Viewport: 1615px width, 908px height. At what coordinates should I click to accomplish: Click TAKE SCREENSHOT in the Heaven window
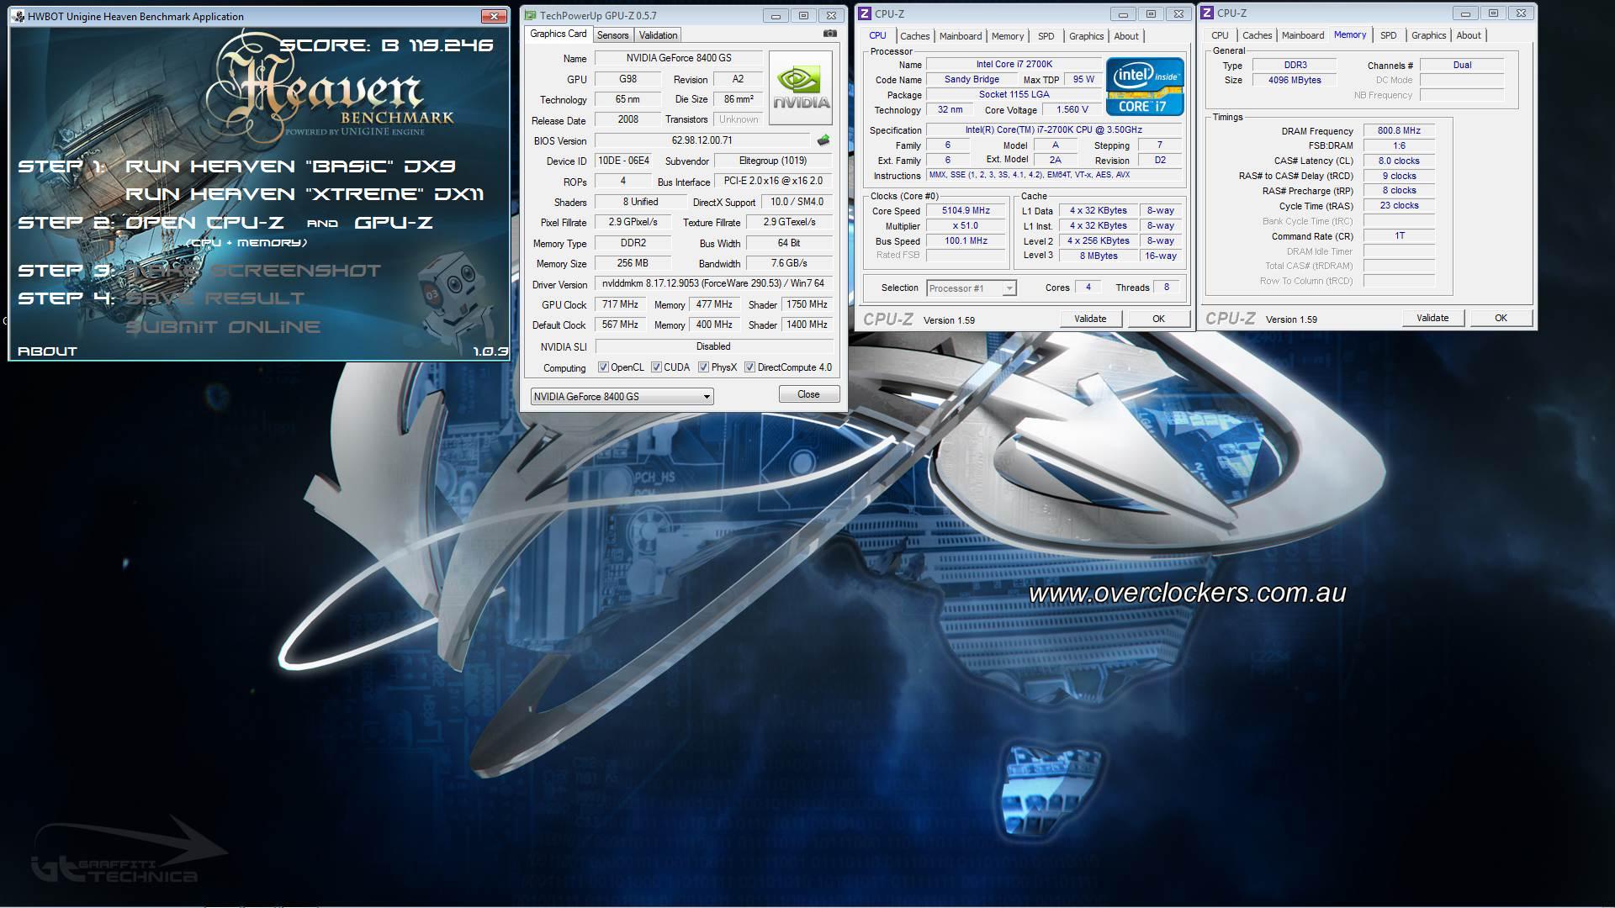pos(253,271)
